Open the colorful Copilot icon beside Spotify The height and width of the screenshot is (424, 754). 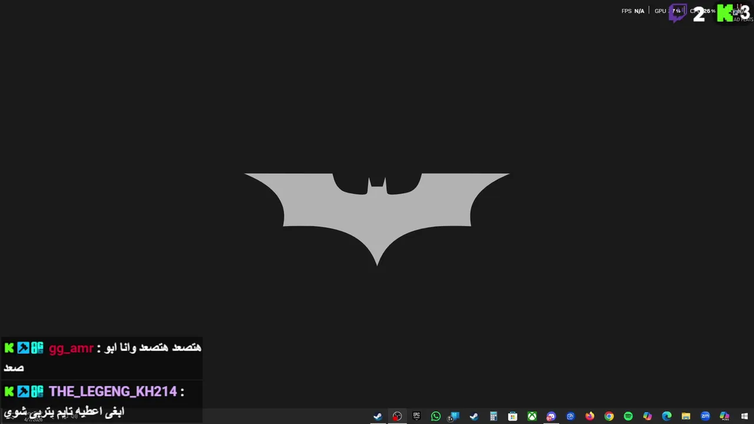(647, 416)
